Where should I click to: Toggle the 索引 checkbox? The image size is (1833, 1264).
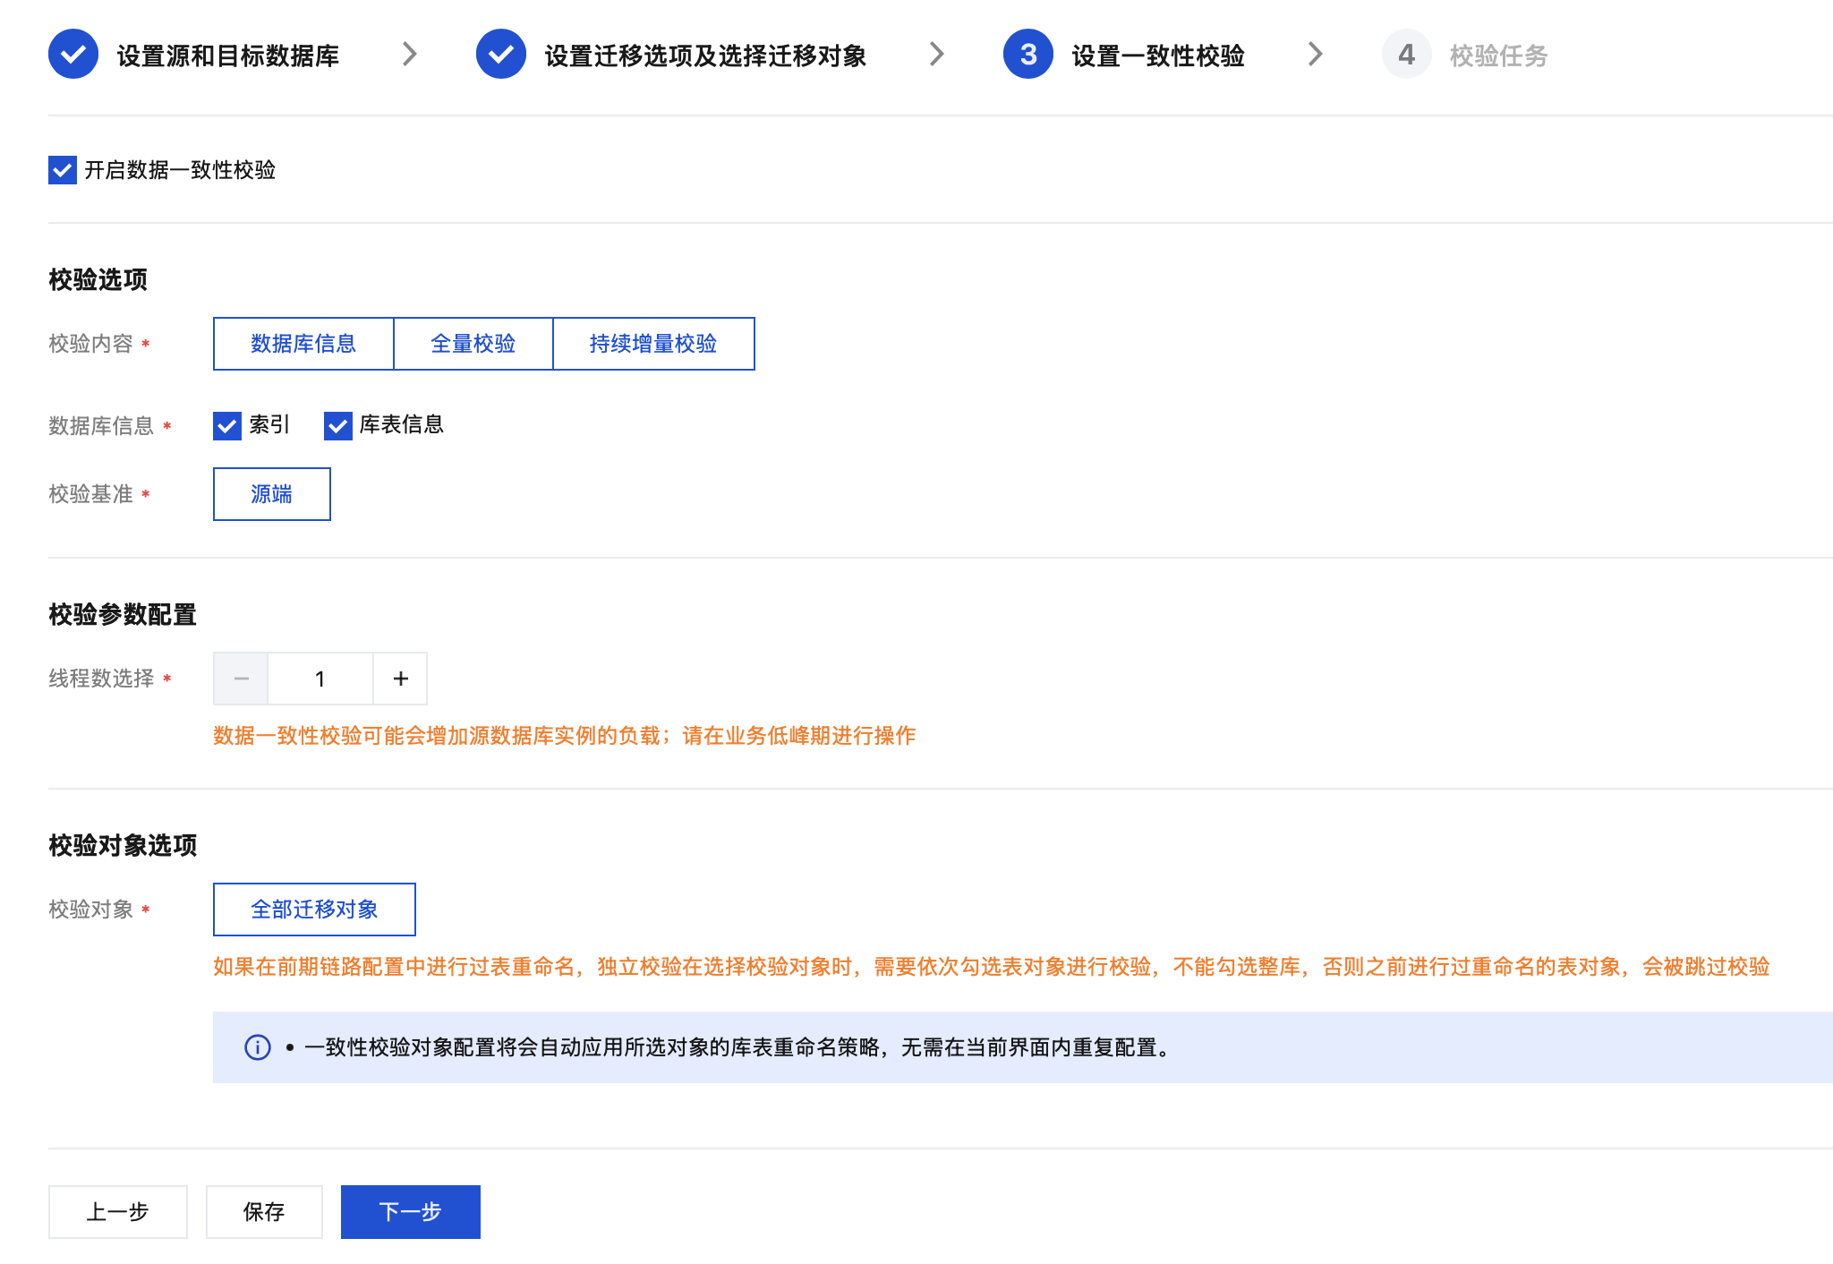(x=227, y=426)
